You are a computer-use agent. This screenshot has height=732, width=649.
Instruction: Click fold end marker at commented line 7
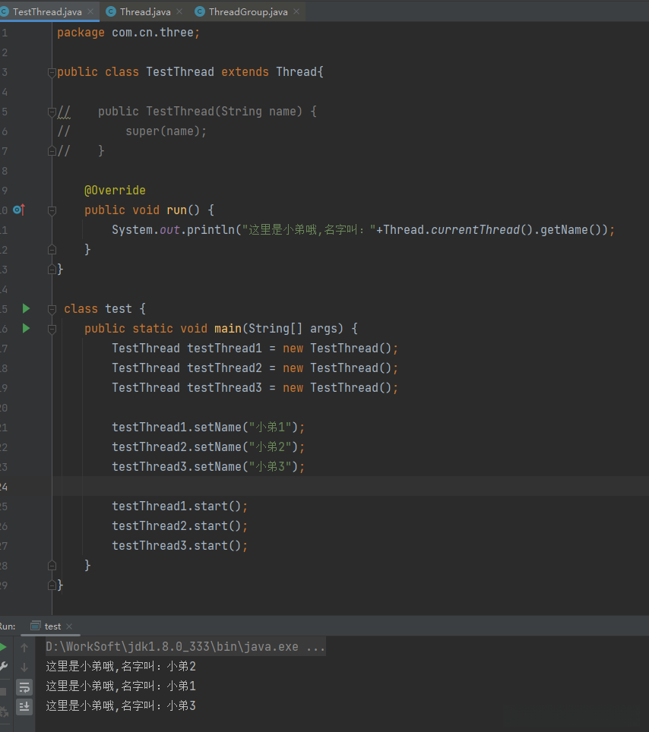[x=52, y=151]
